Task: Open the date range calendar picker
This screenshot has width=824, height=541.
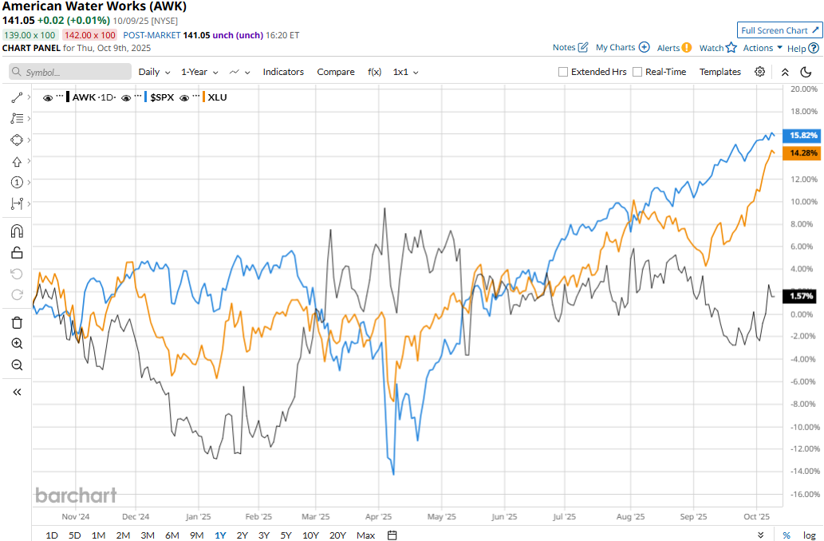Action: click(x=392, y=535)
